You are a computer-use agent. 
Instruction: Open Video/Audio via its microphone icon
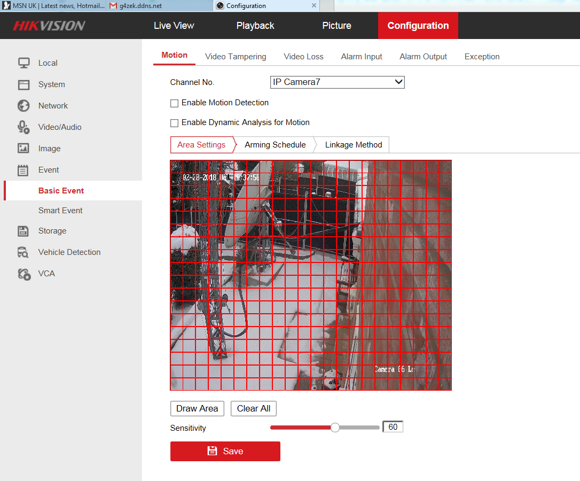coord(23,127)
